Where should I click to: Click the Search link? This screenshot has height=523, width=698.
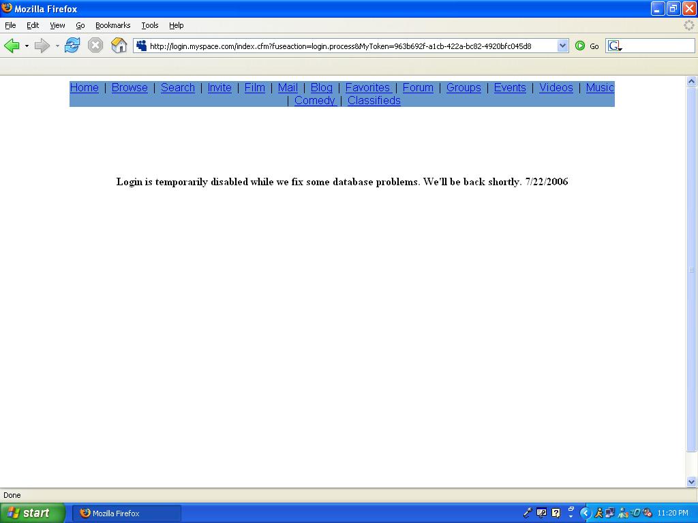pyautogui.click(x=178, y=88)
